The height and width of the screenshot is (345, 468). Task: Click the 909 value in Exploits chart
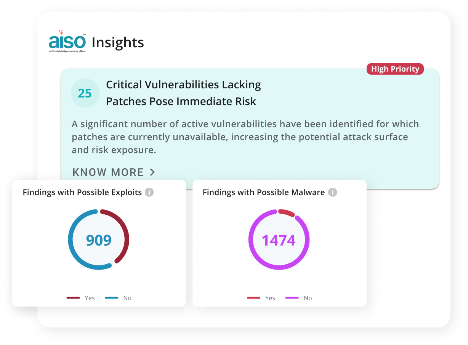pos(99,240)
